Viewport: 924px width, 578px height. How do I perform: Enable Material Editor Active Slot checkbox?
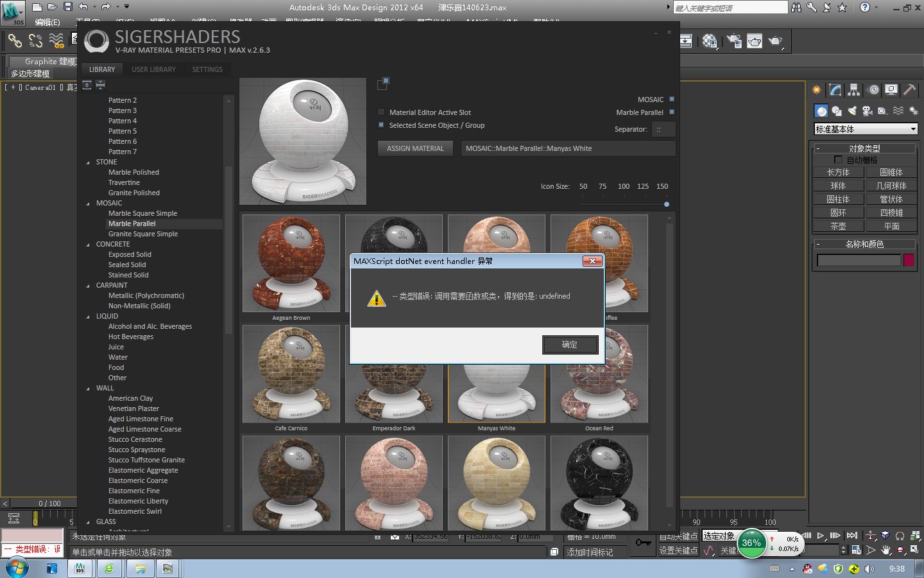point(381,112)
